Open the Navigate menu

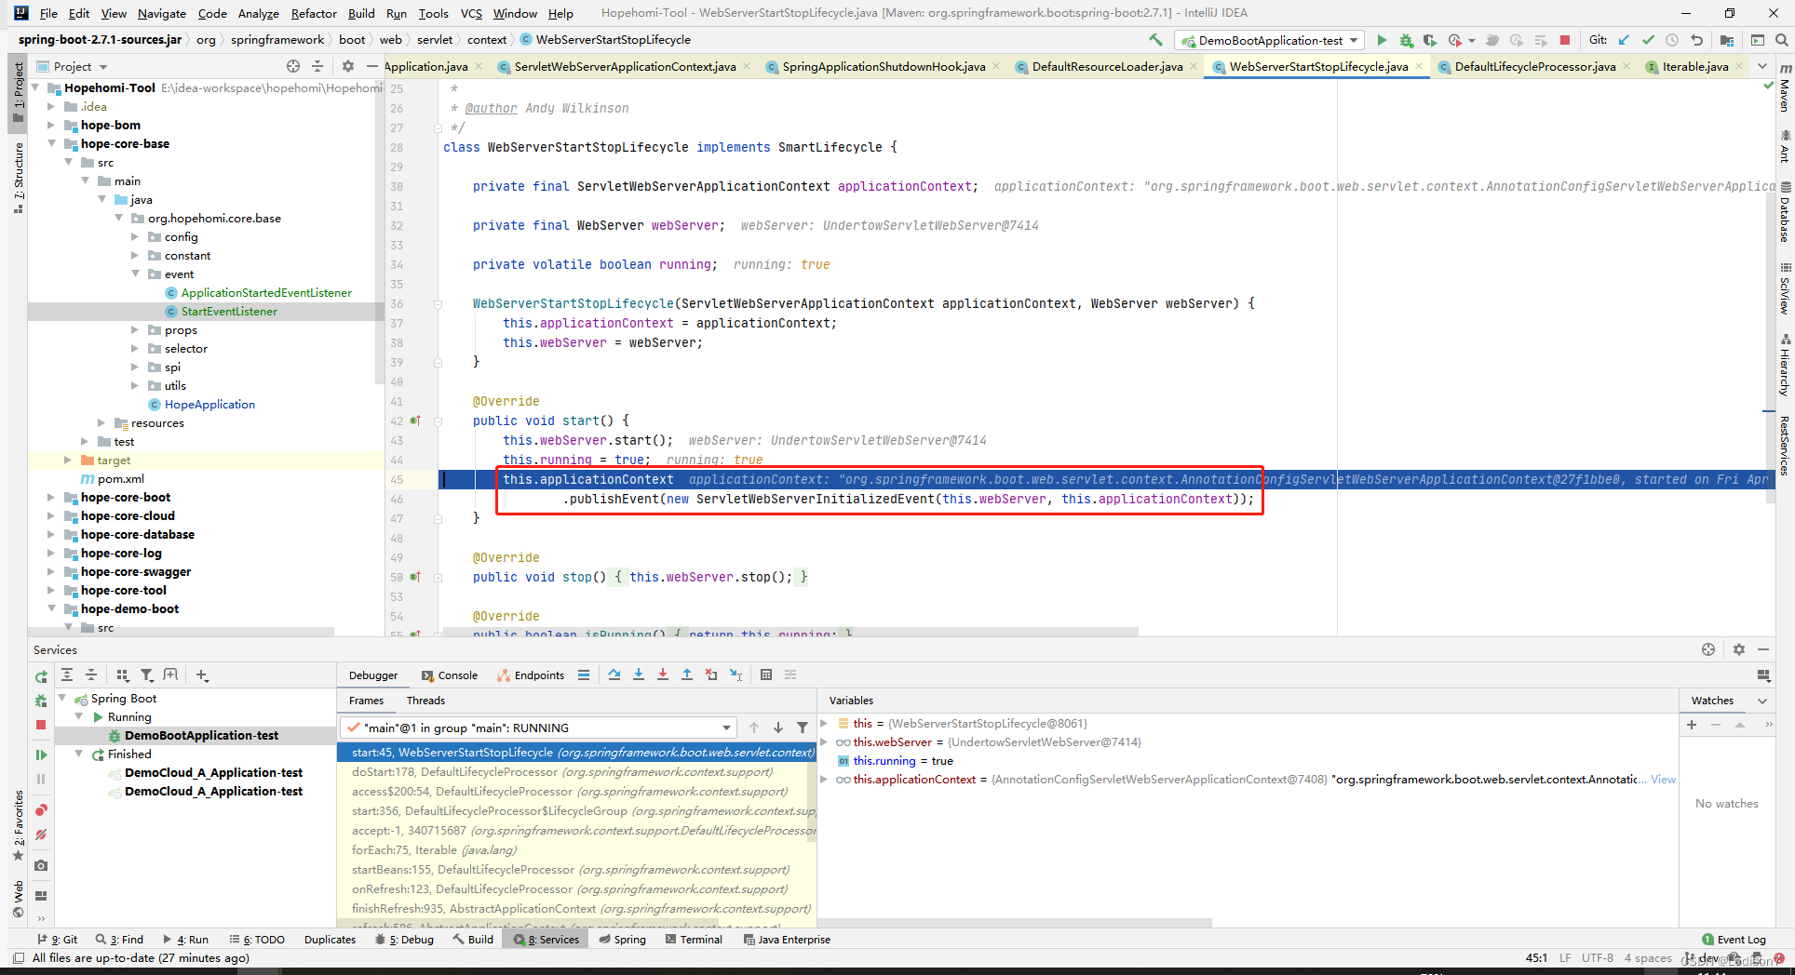[162, 13]
